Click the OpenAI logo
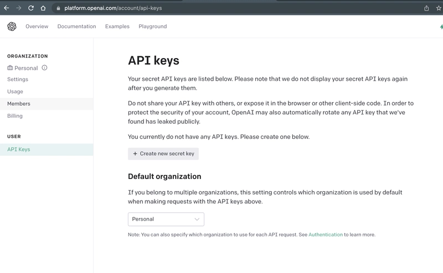The image size is (443, 273). tap(12, 27)
